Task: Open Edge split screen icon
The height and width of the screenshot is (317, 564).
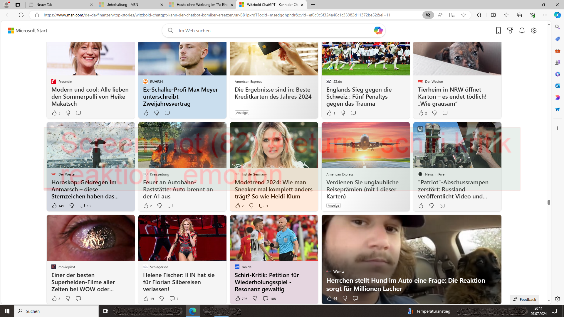Action: pyautogui.click(x=493, y=15)
